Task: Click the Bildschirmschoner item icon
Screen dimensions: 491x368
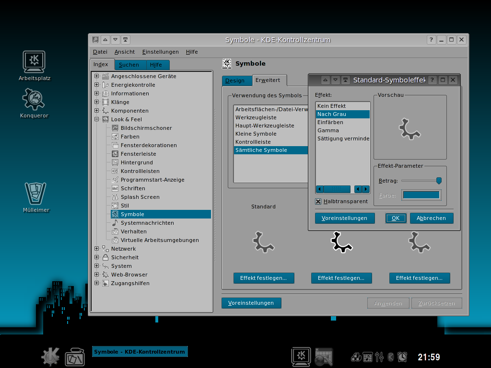Action: click(x=115, y=127)
